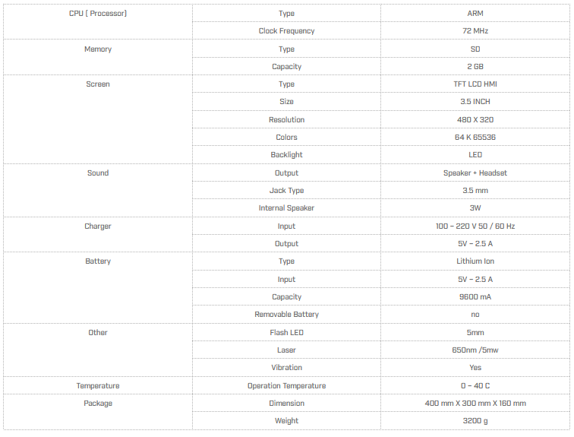Select the "650nm /5mw" laser value
This screenshot has width=574, height=437.
[x=475, y=350]
